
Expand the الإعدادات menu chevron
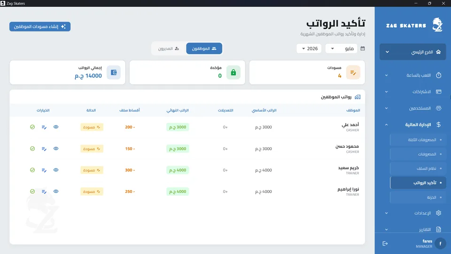(386, 213)
